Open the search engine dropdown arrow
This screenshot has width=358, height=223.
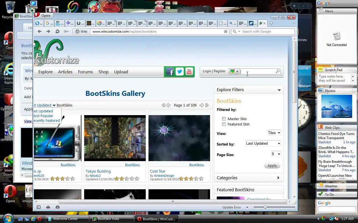[239, 32]
